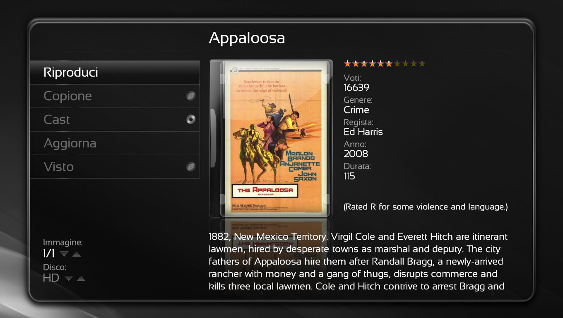The height and width of the screenshot is (318, 563).
Task: Click The Appaloosa movie poster
Action: coord(272,138)
